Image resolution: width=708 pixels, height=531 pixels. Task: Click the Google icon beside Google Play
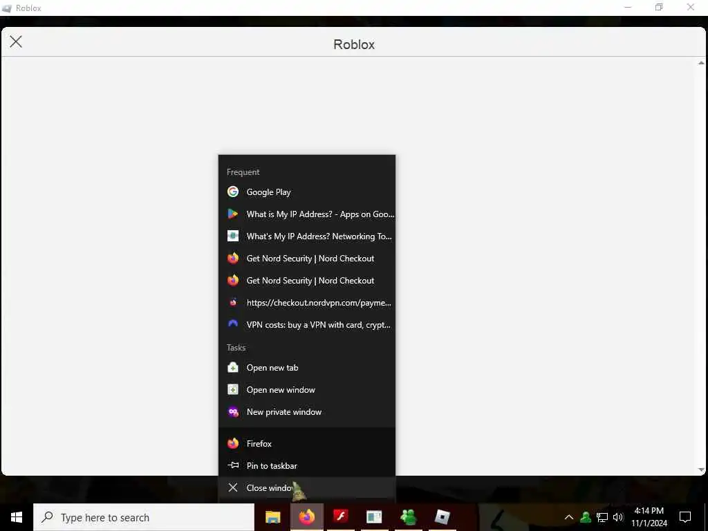click(233, 192)
